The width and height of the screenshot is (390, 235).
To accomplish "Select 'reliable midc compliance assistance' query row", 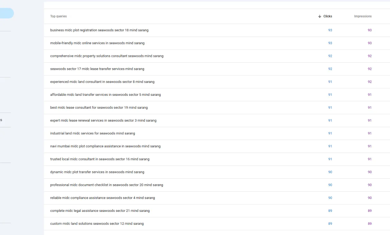I will 102,198.
